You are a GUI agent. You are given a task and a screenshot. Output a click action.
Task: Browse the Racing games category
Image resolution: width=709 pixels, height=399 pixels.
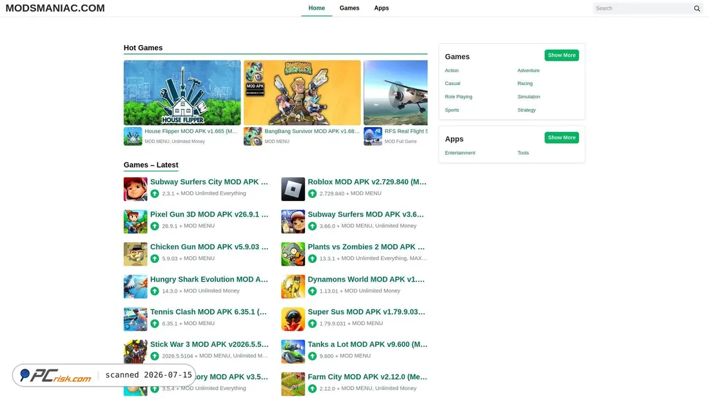click(525, 84)
